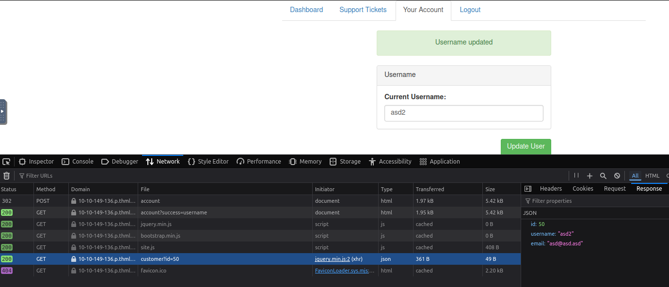The width and height of the screenshot is (669, 287).
Task: Click the plus icon in the Network toolbar
Action: click(x=589, y=176)
